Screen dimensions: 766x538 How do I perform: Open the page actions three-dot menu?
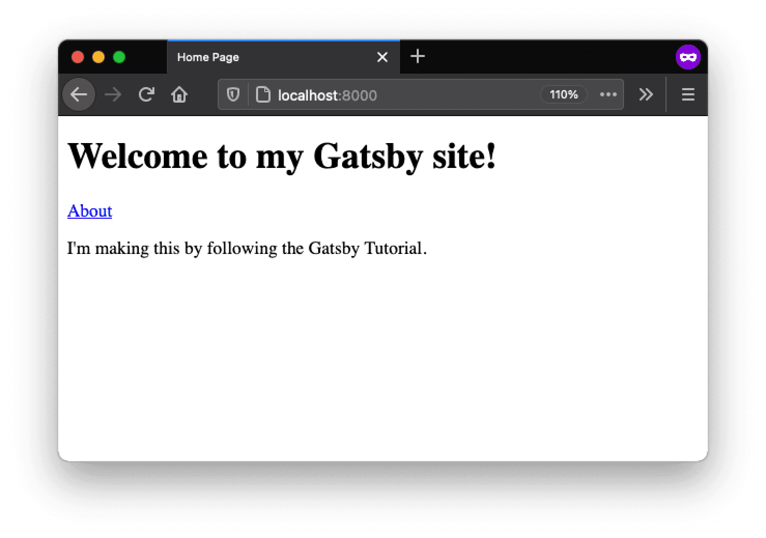[608, 95]
